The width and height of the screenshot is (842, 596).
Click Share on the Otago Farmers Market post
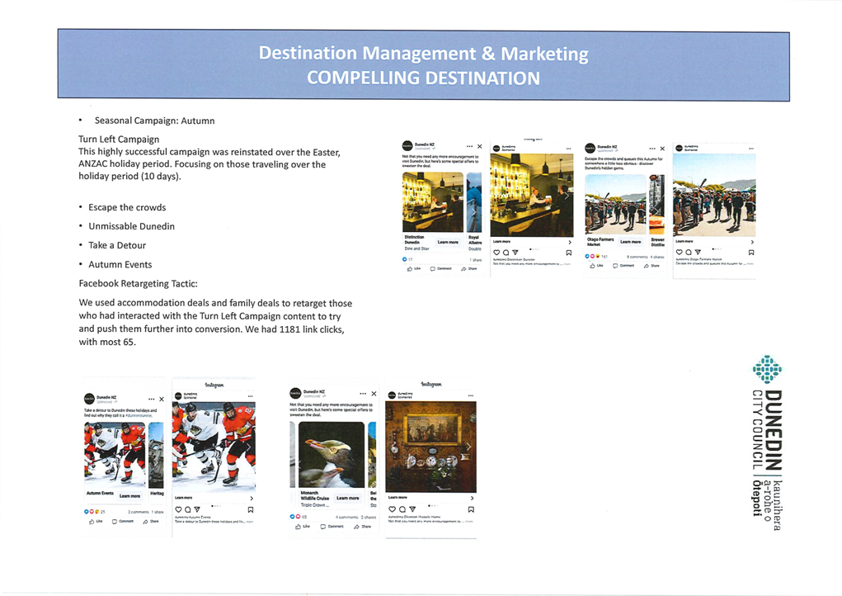pyautogui.click(x=651, y=266)
